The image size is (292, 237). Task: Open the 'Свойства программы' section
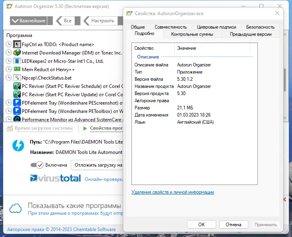coord(106,128)
